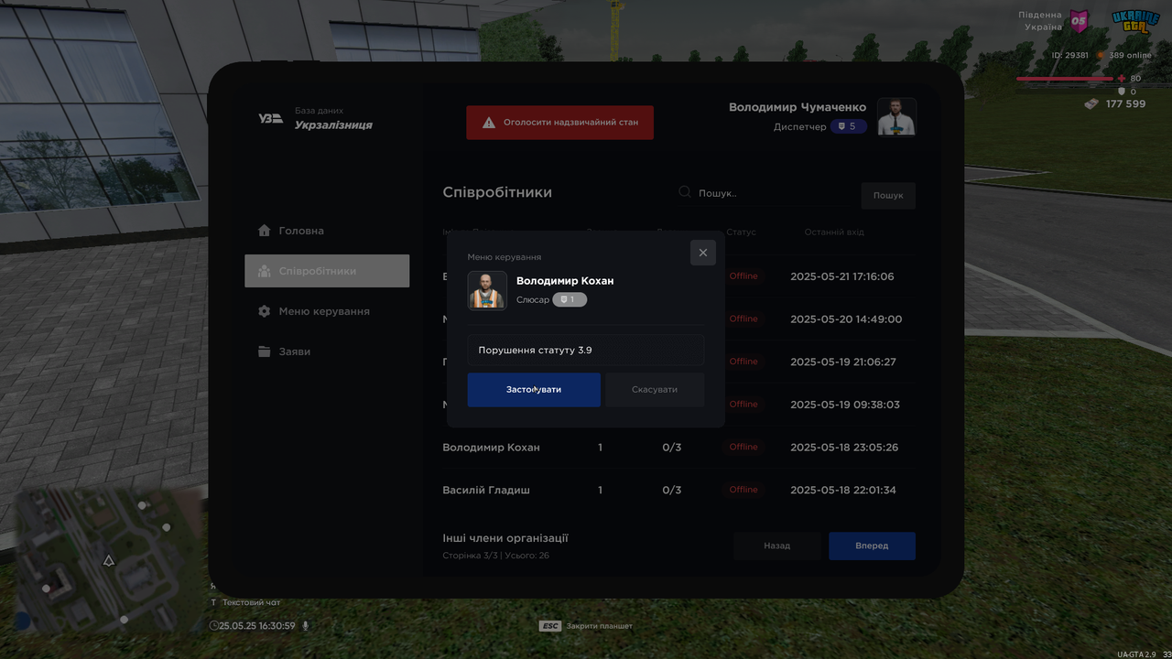Select the Співробітники sidebar item
The image size is (1172, 659).
tap(327, 271)
